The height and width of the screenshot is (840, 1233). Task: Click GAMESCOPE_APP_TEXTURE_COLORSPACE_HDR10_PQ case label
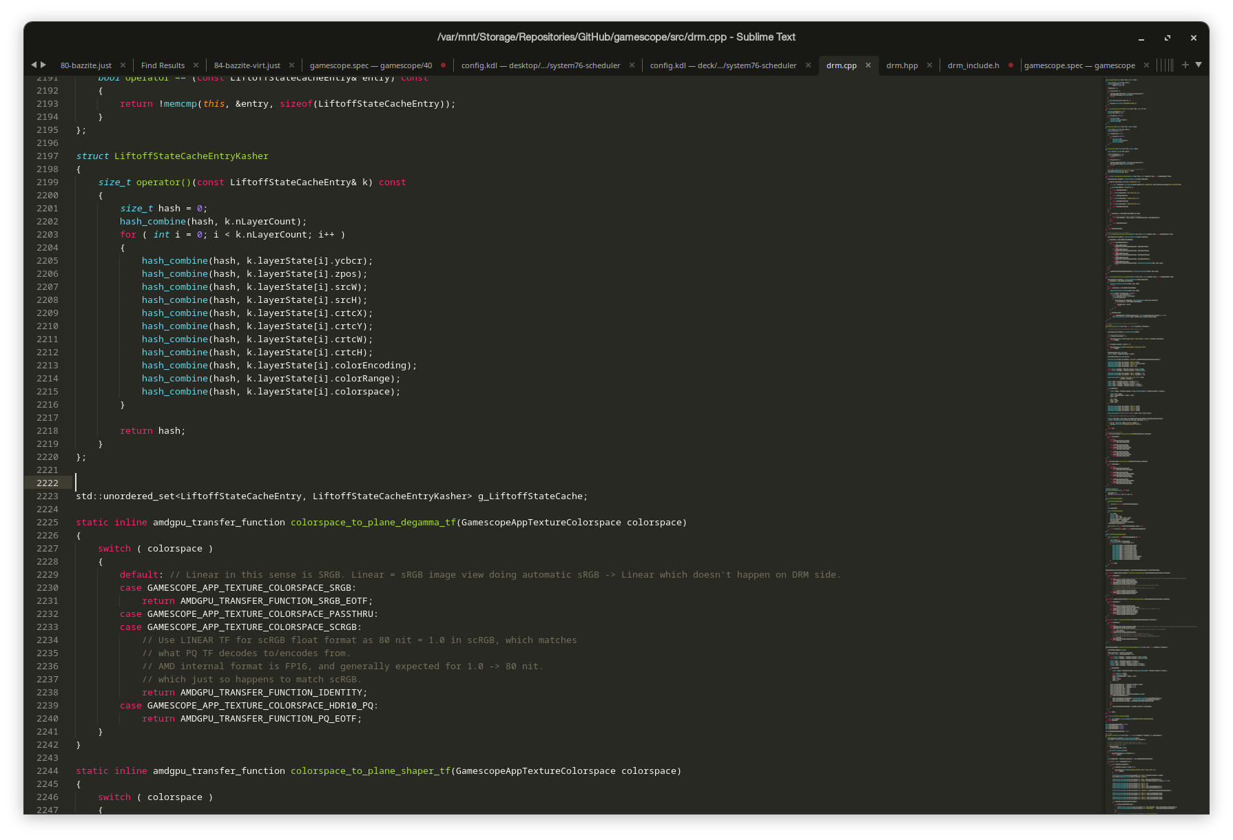pos(260,706)
